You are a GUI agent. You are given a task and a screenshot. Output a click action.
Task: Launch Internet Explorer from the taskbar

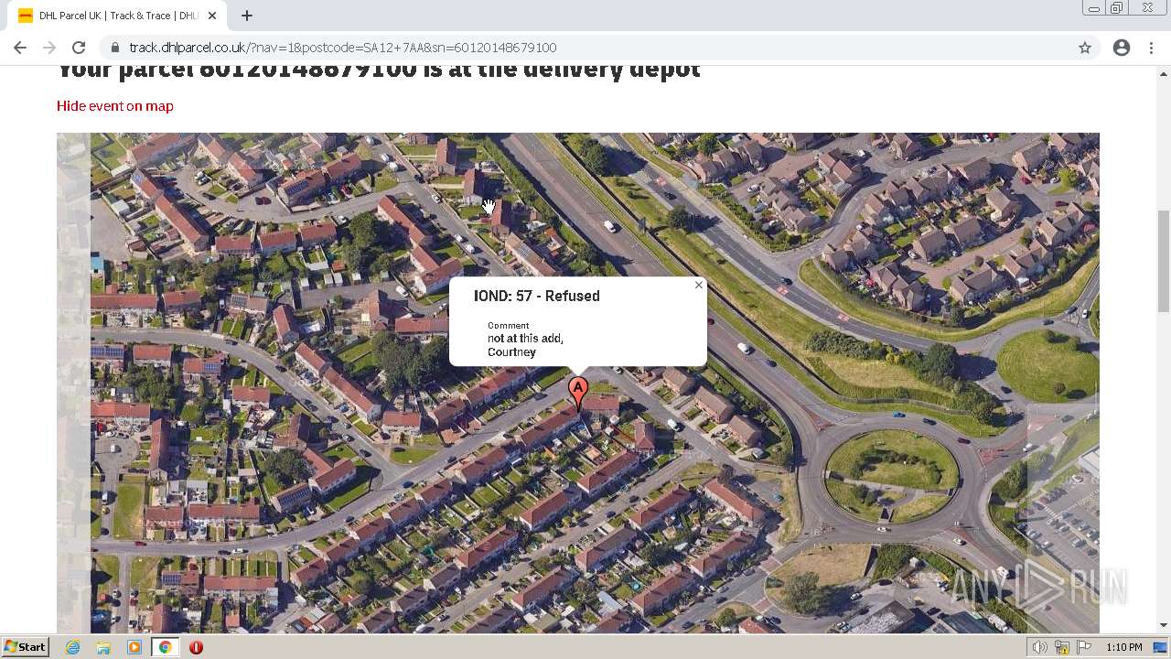tap(73, 647)
